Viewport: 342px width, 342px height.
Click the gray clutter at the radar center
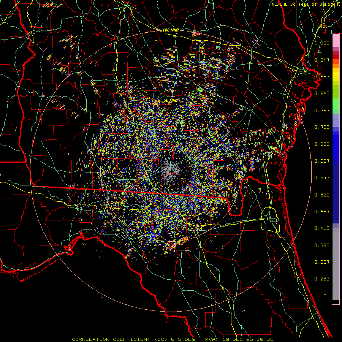171,170
